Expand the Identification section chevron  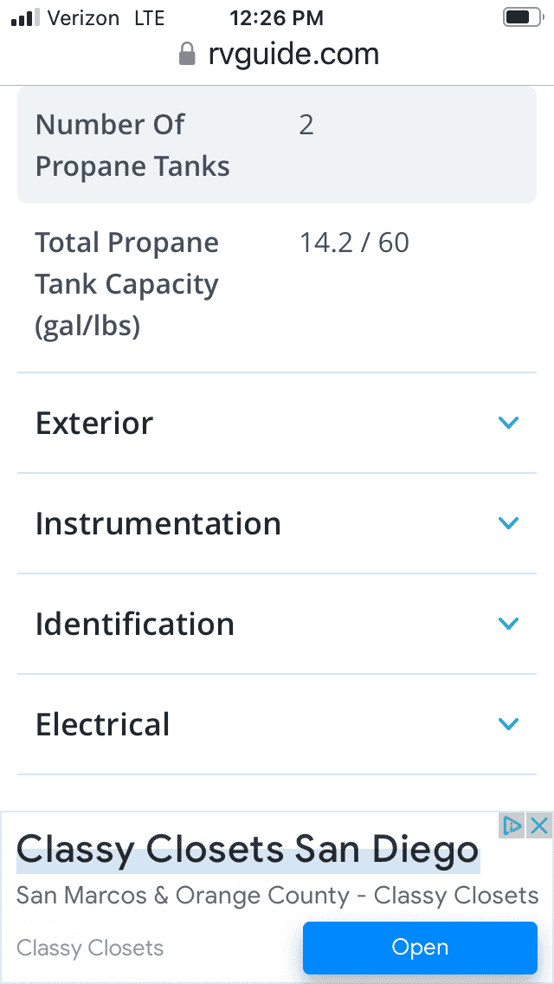508,623
